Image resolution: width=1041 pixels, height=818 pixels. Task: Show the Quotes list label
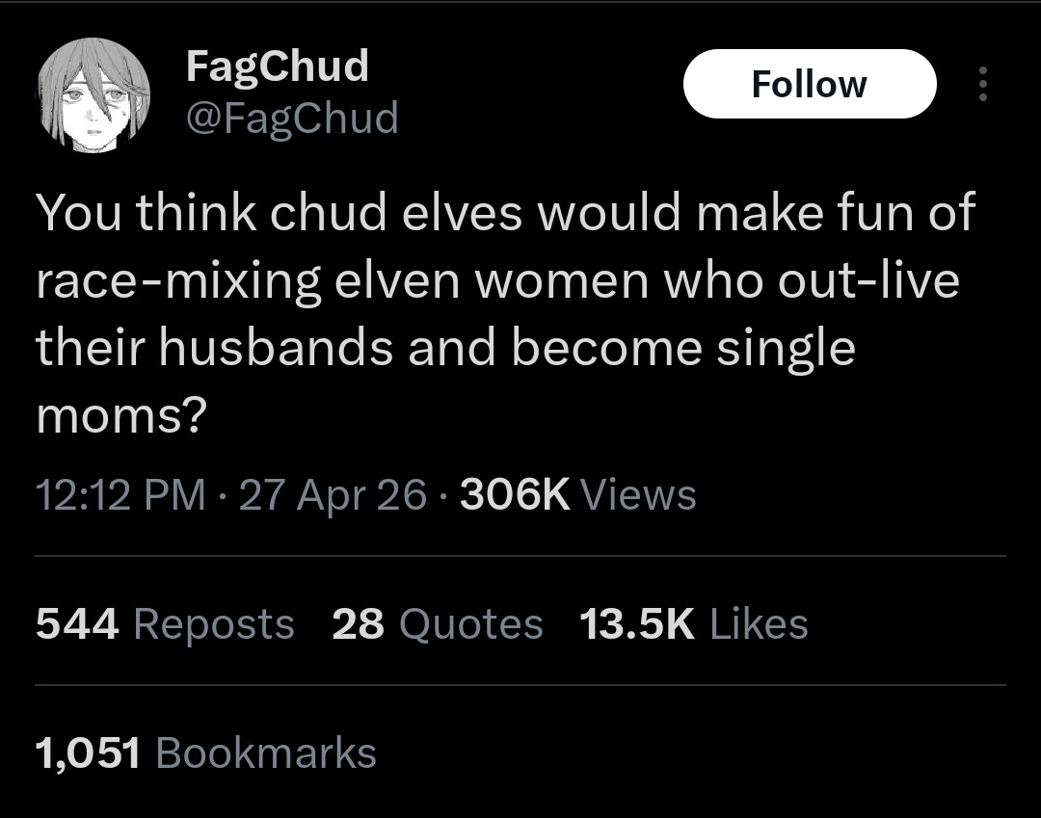pos(470,625)
